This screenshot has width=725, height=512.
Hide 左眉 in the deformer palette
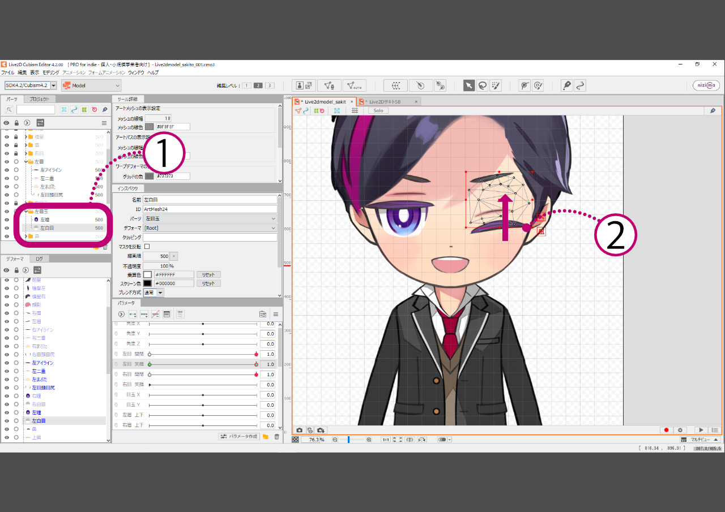click(7, 321)
